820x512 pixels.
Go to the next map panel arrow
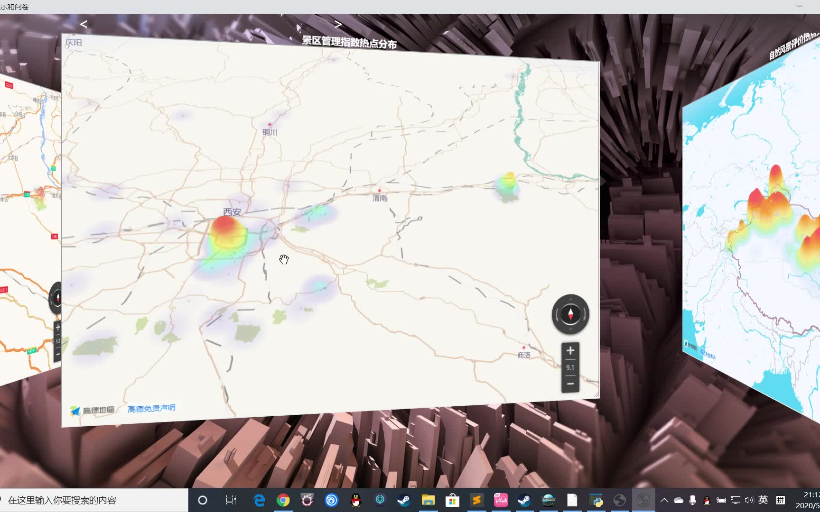point(338,24)
